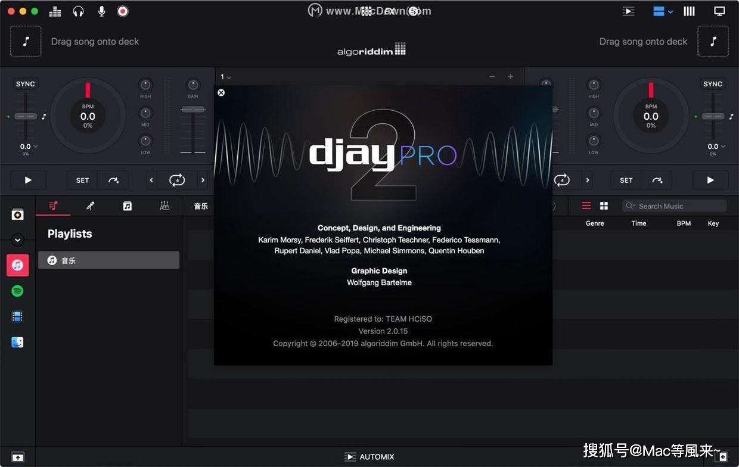Expand the left deck tempo value dropdown
Image resolution: width=739 pixels, height=467 pixels.
[x=29, y=147]
